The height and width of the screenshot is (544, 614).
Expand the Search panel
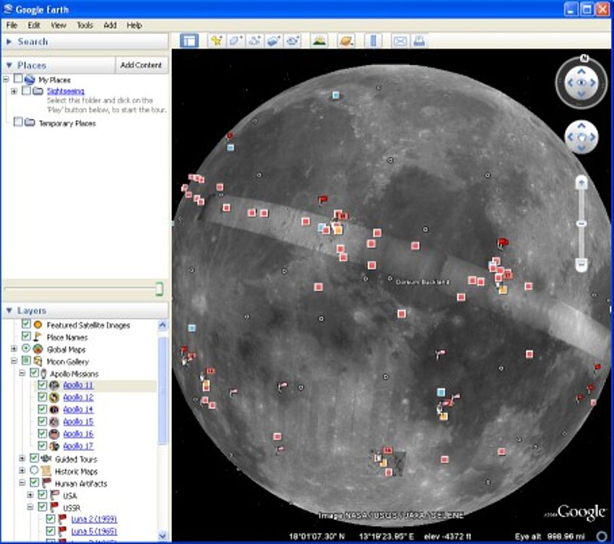9,41
